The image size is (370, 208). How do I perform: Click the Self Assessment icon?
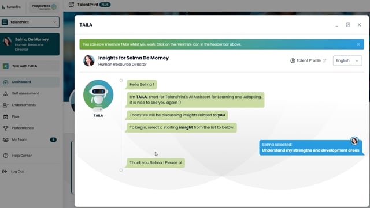pyautogui.click(x=6, y=94)
